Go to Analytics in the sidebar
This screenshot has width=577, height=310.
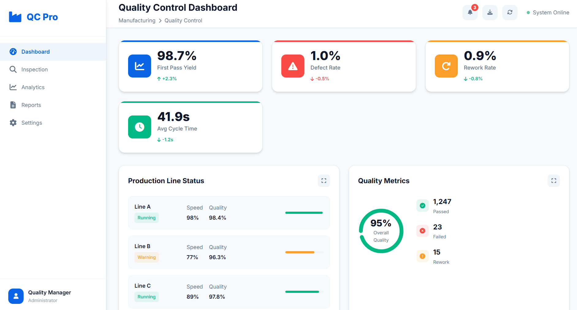coord(33,87)
